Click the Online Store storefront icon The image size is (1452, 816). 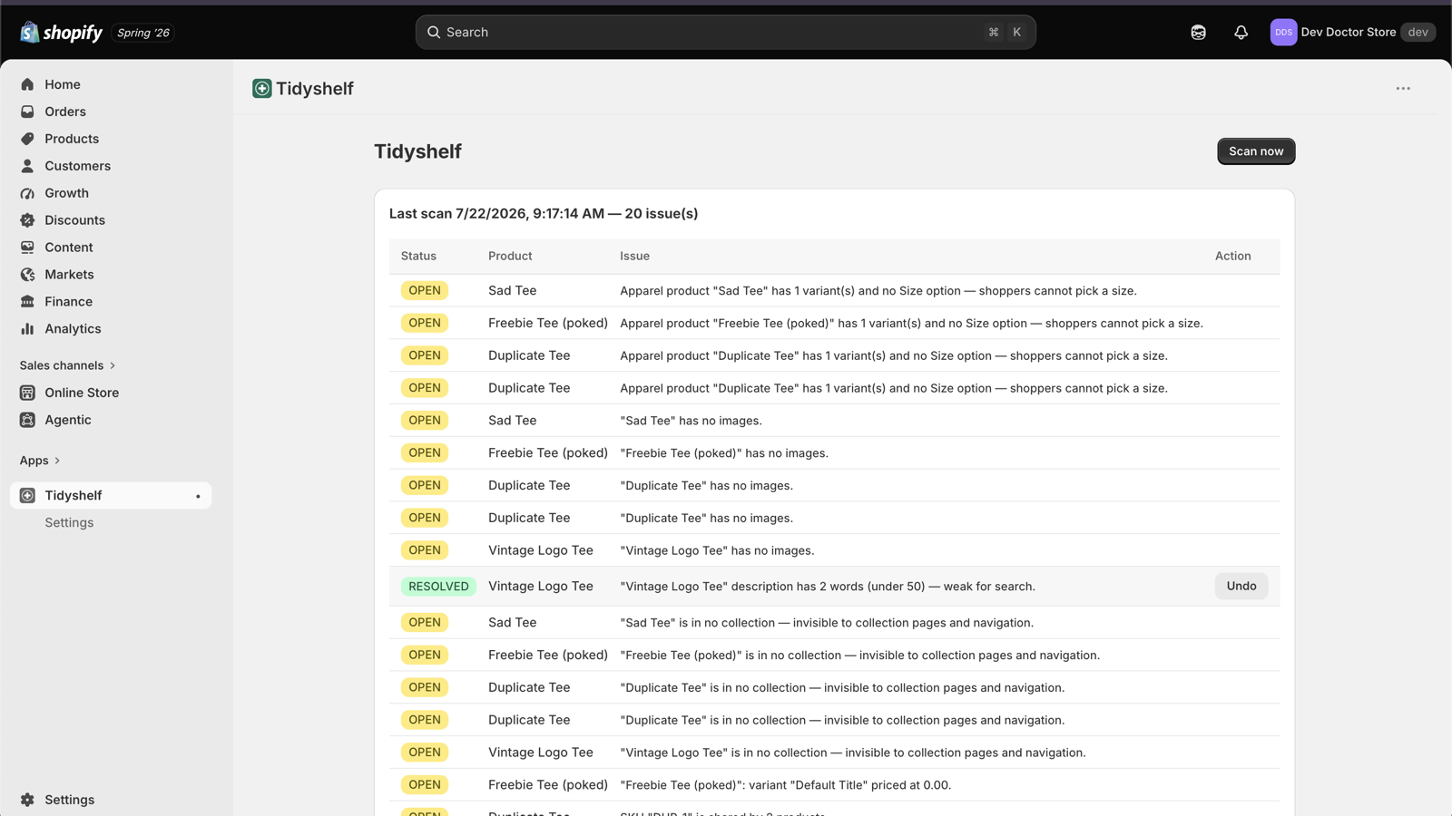click(27, 393)
